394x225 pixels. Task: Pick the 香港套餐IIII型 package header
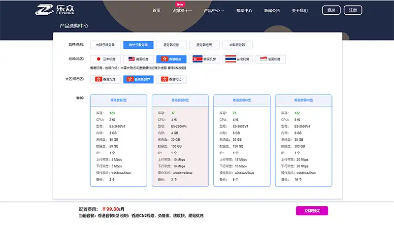click(x=303, y=100)
